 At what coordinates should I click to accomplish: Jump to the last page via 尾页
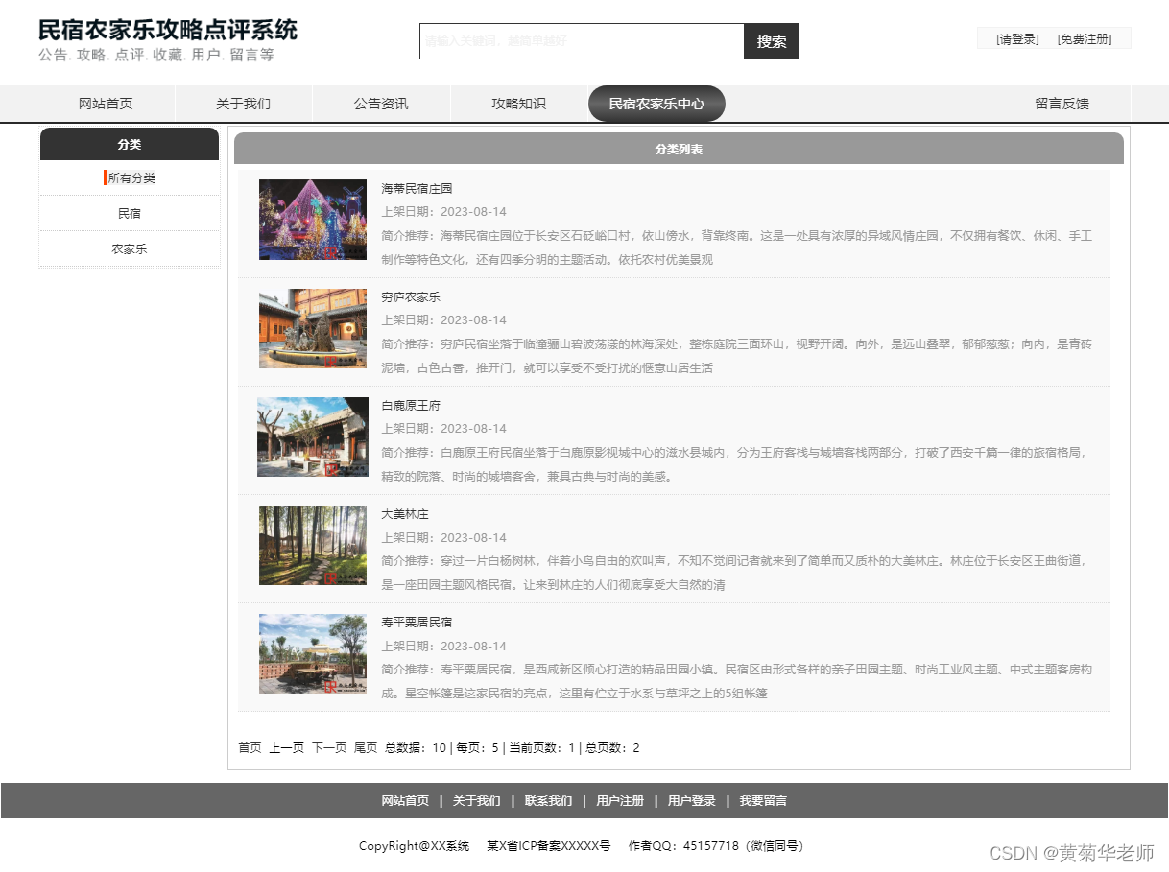[x=363, y=747]
